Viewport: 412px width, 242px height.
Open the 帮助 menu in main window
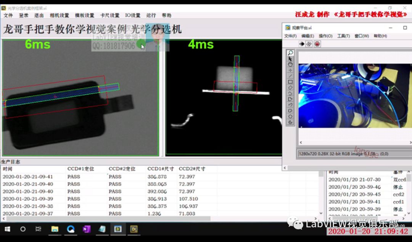pos(167,16)
